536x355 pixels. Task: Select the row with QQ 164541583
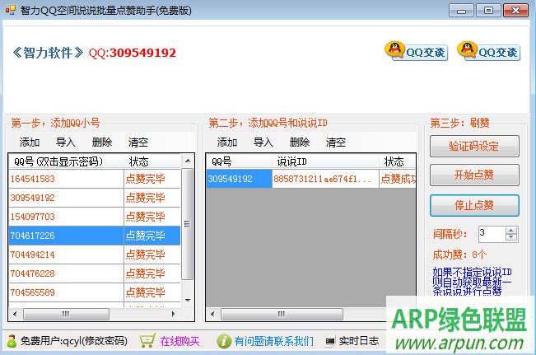point(95,179)
